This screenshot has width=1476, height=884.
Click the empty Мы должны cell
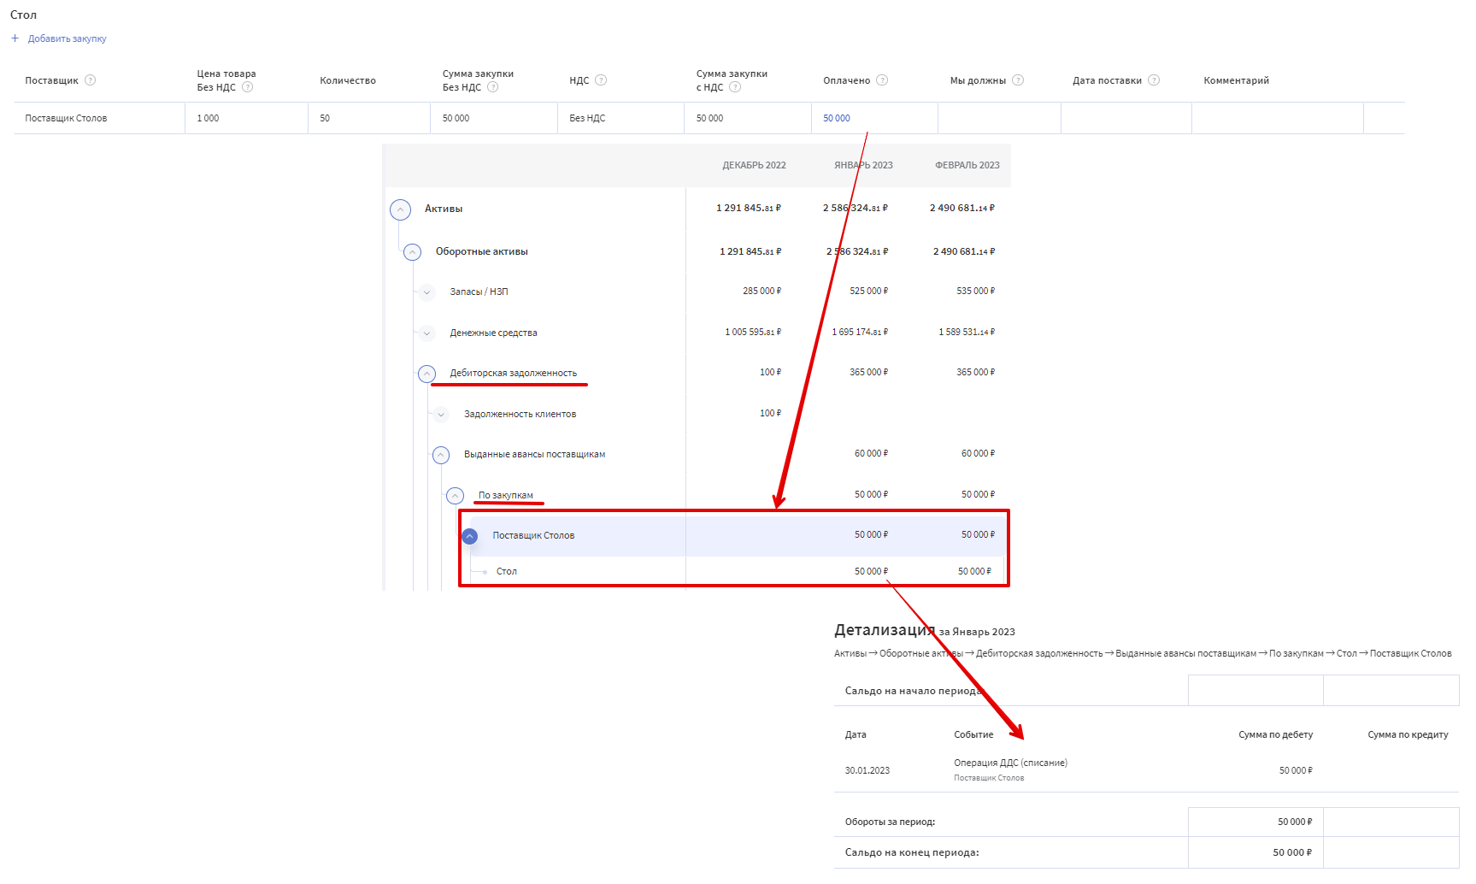coord(999,118)
